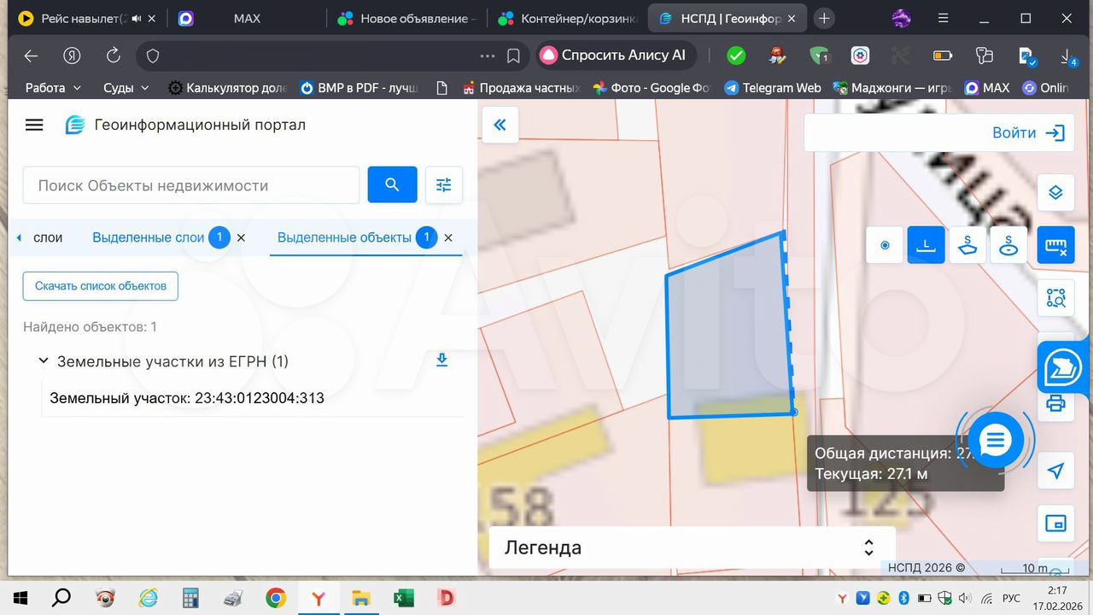The height and width of the screenshot is (615, 1093).
Task: Collapse the side panel with double-chevron button
Action: tap(500, 125)
